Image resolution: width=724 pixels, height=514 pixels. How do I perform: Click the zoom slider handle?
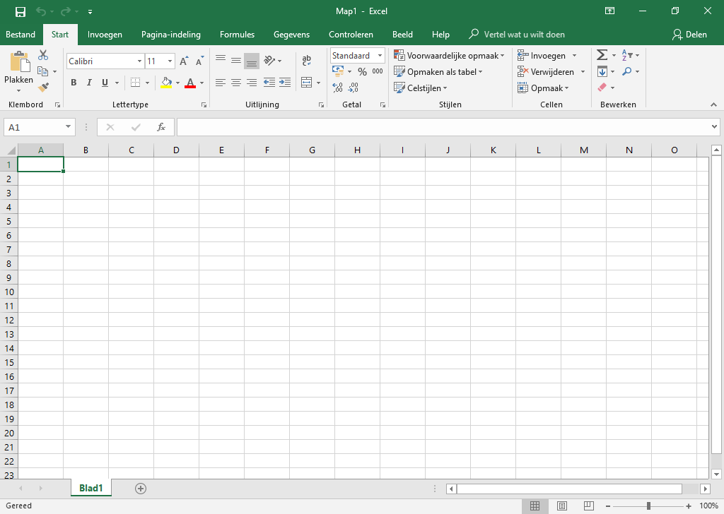click(649, 506)
